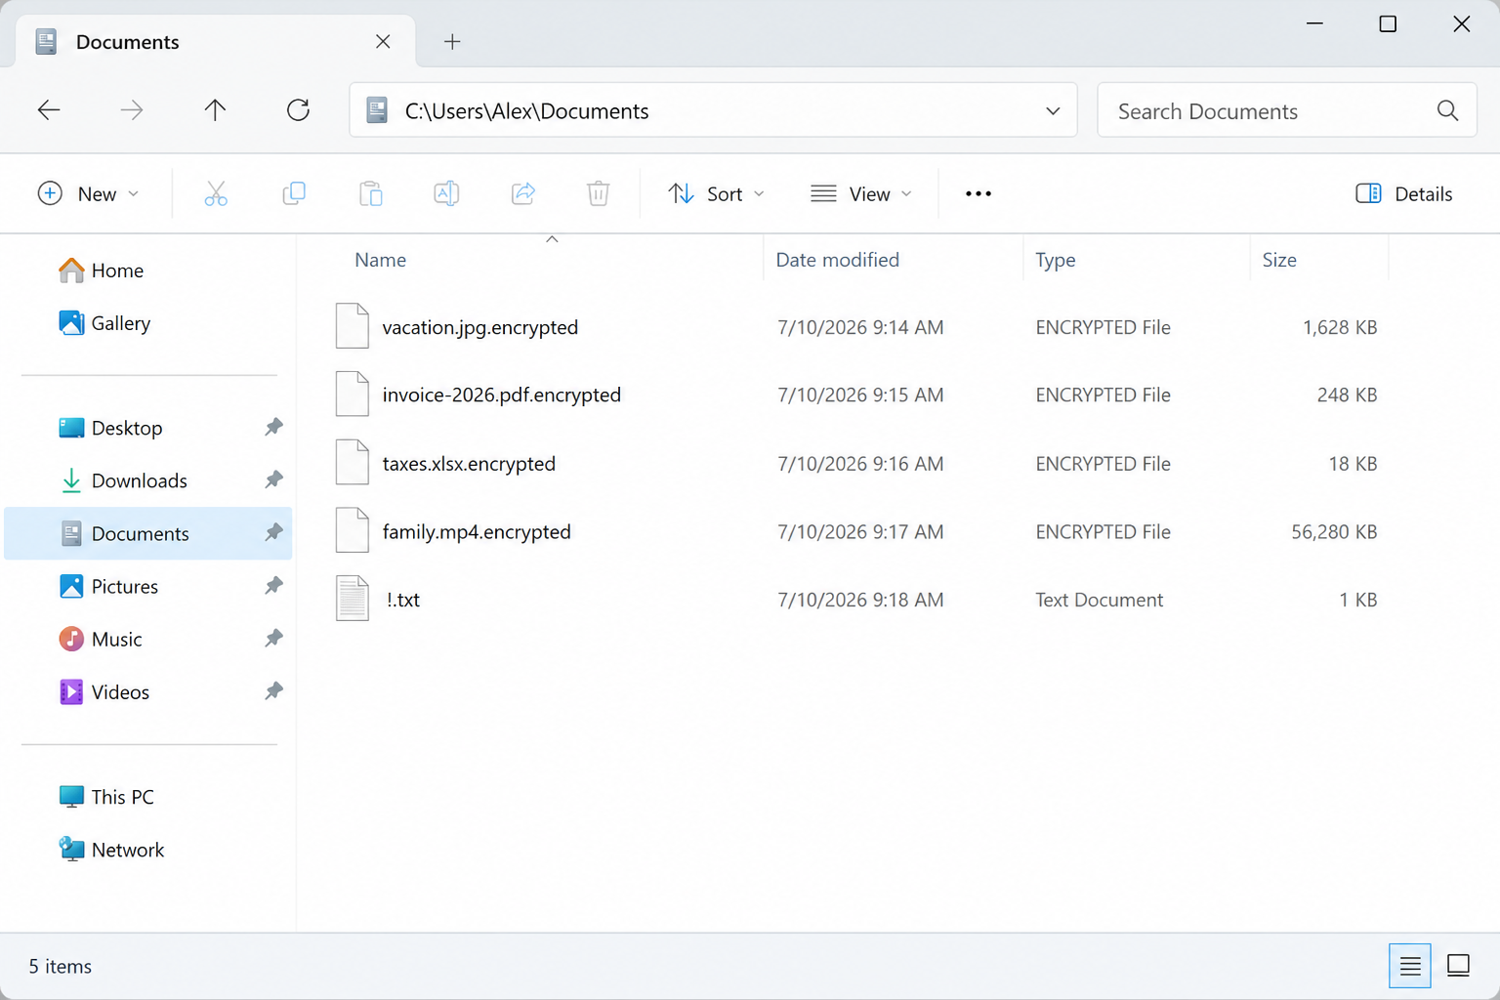Screen dimensions: 1500x1000
Task: Expand the address bar history dropdown
Action: coord(1053,110)
